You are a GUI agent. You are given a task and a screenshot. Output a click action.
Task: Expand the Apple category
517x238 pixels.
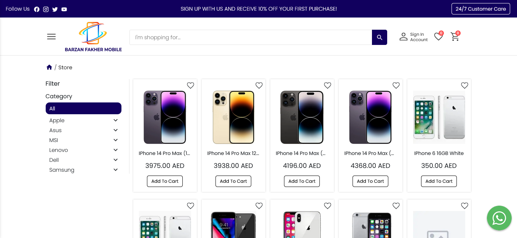point(116,120)
